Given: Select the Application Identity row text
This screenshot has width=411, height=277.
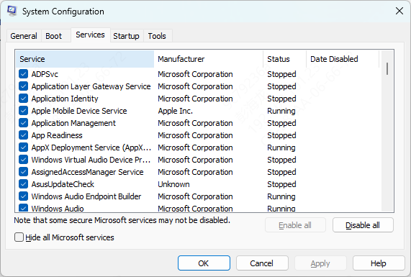Looking at the screenshot, I should [65, 99].
